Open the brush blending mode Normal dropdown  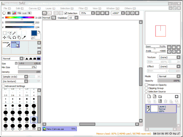point(22,58)
